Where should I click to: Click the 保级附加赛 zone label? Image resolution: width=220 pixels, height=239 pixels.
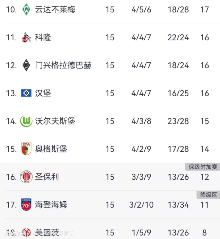[203, 167]
